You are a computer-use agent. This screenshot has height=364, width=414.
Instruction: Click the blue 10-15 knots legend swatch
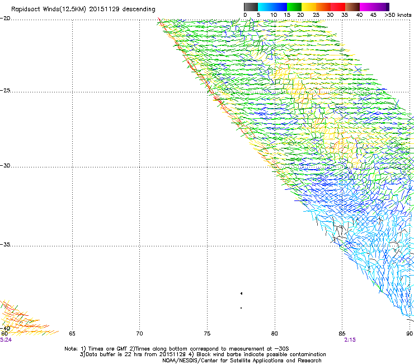tap(280, 7)
